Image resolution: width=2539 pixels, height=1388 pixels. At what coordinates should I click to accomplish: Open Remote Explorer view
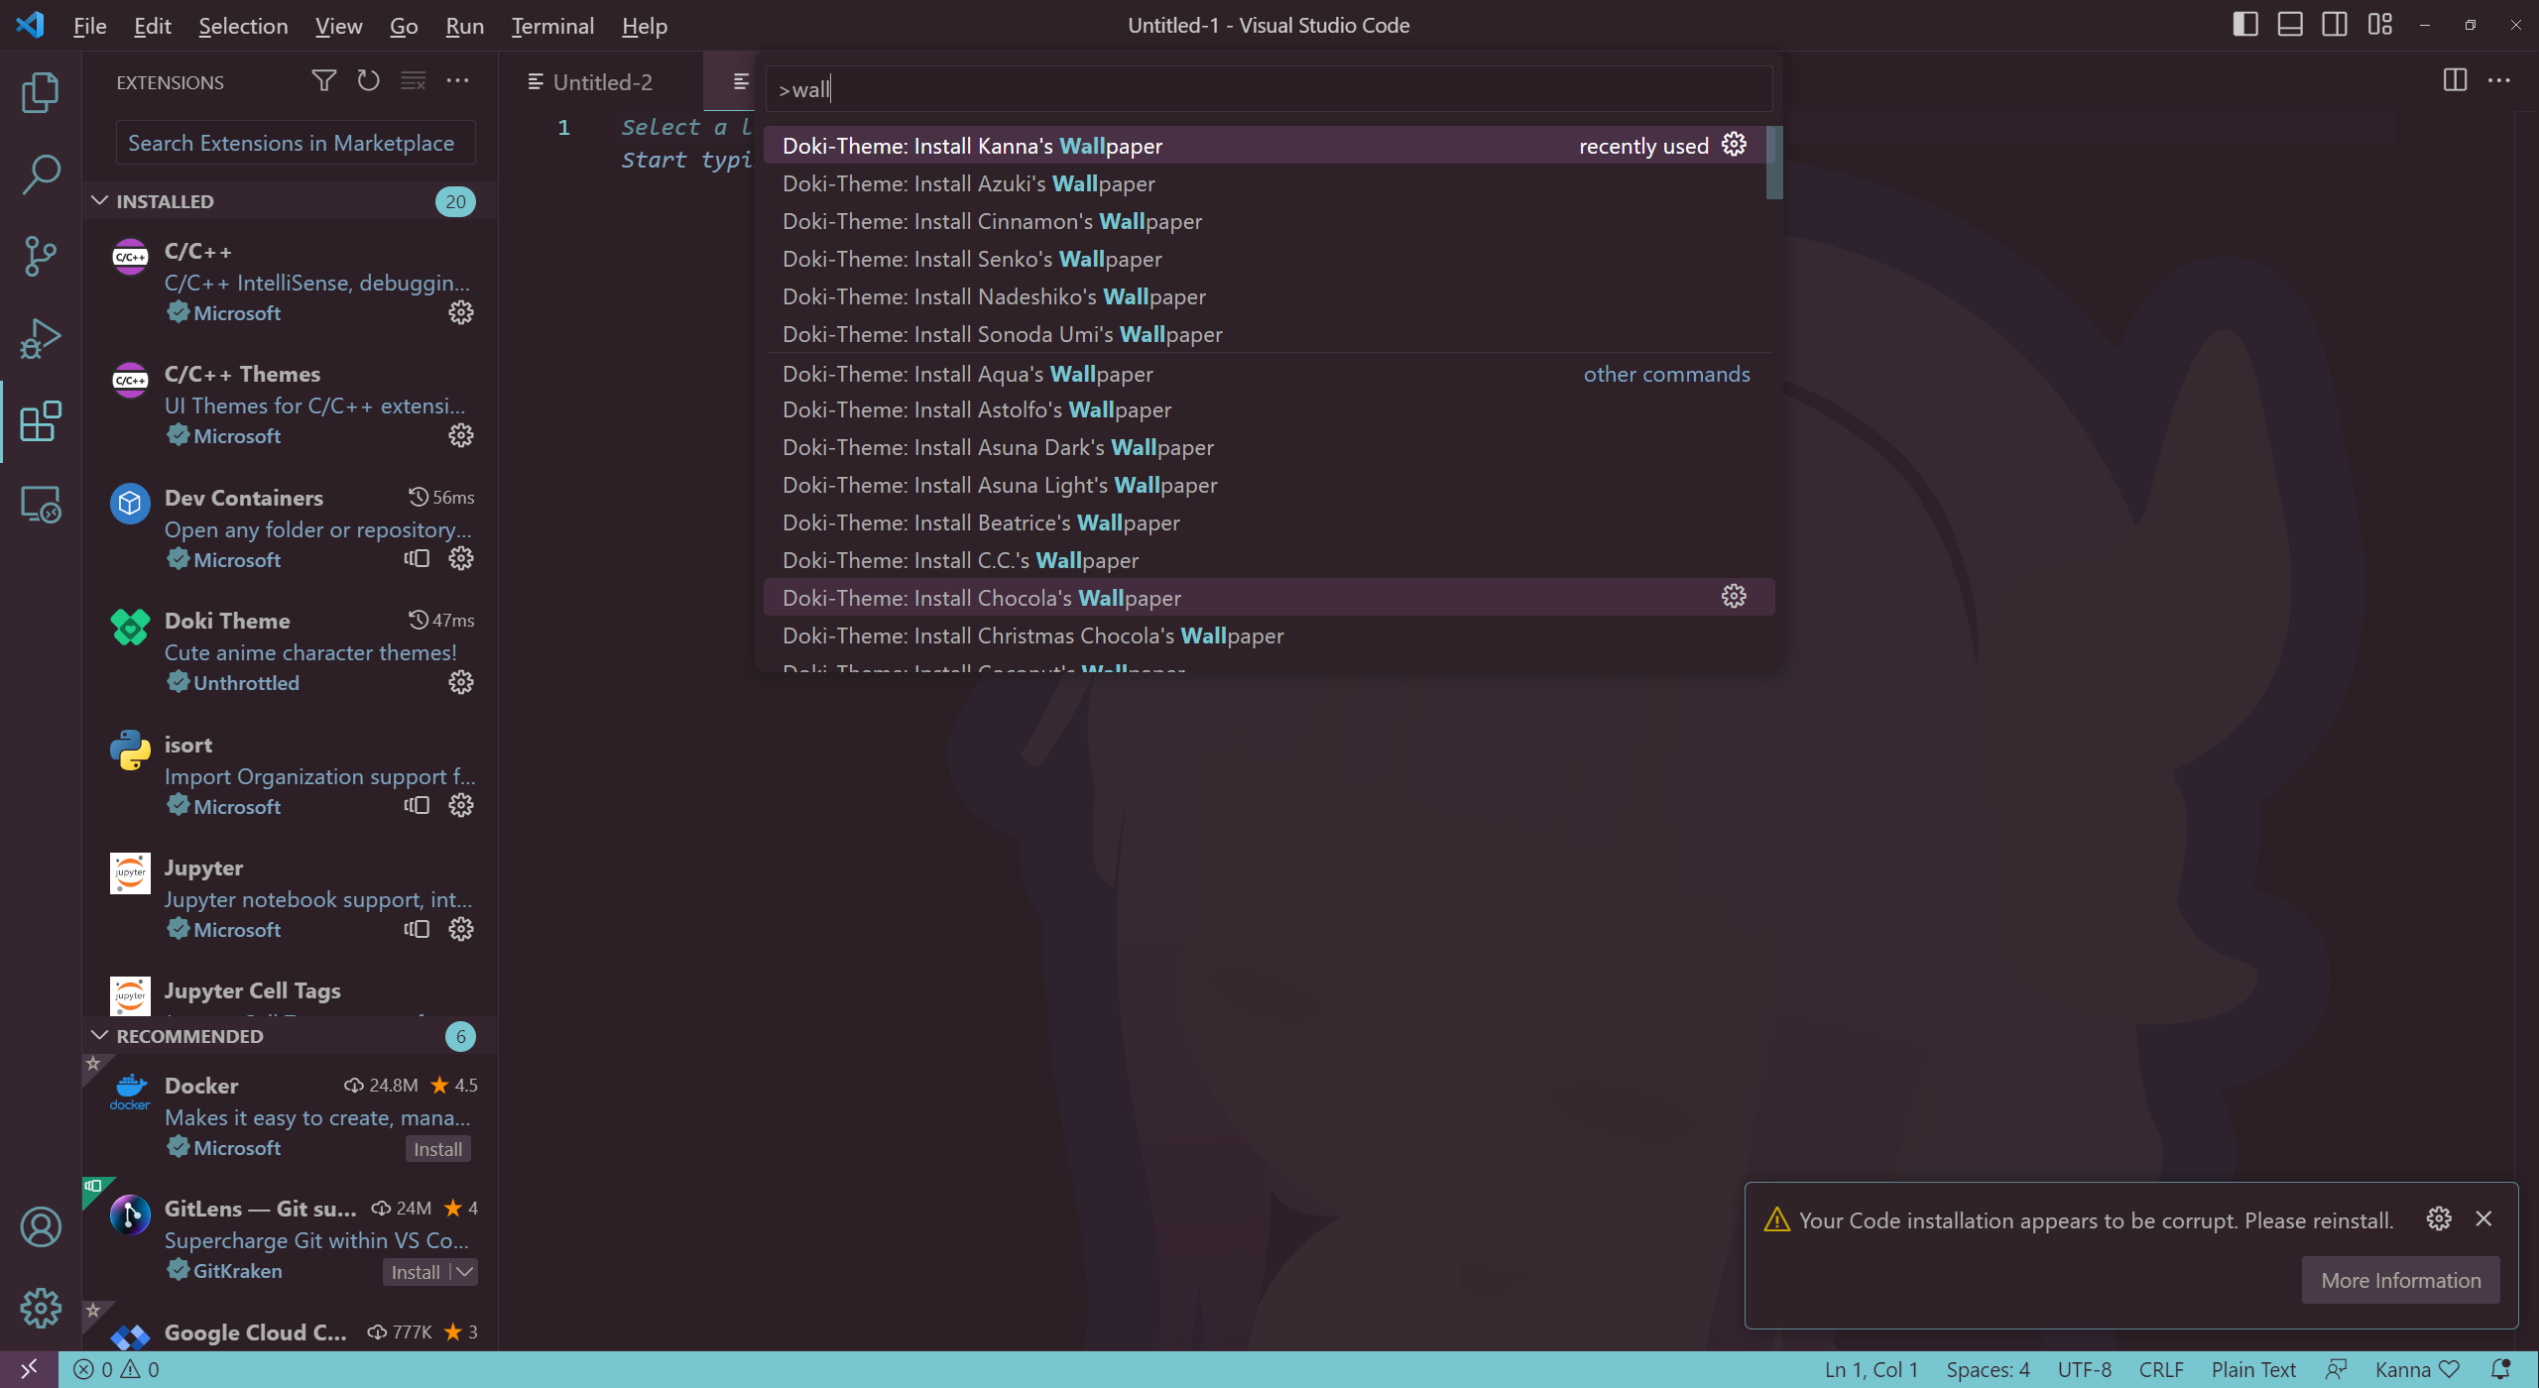pos(40,505)
